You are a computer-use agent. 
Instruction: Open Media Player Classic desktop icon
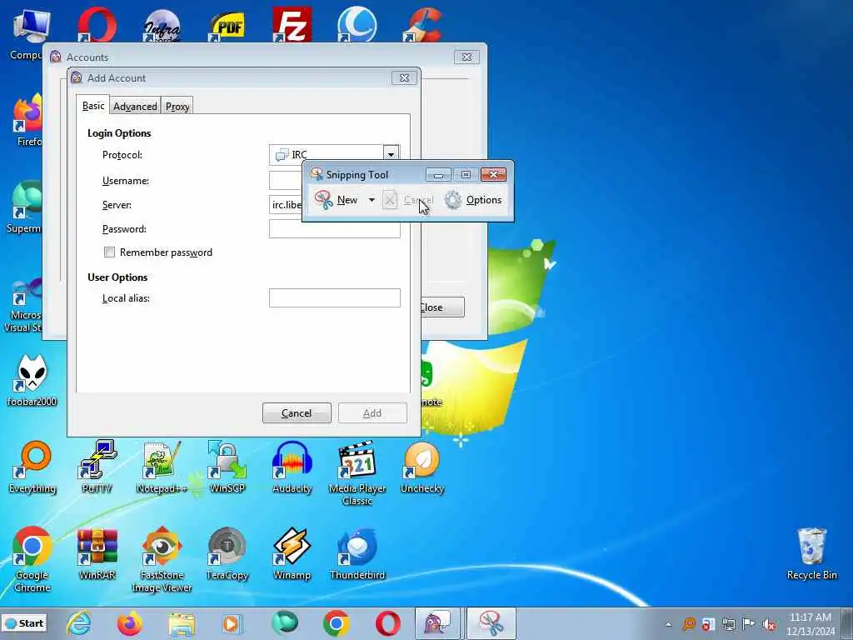tap(357, 473)
